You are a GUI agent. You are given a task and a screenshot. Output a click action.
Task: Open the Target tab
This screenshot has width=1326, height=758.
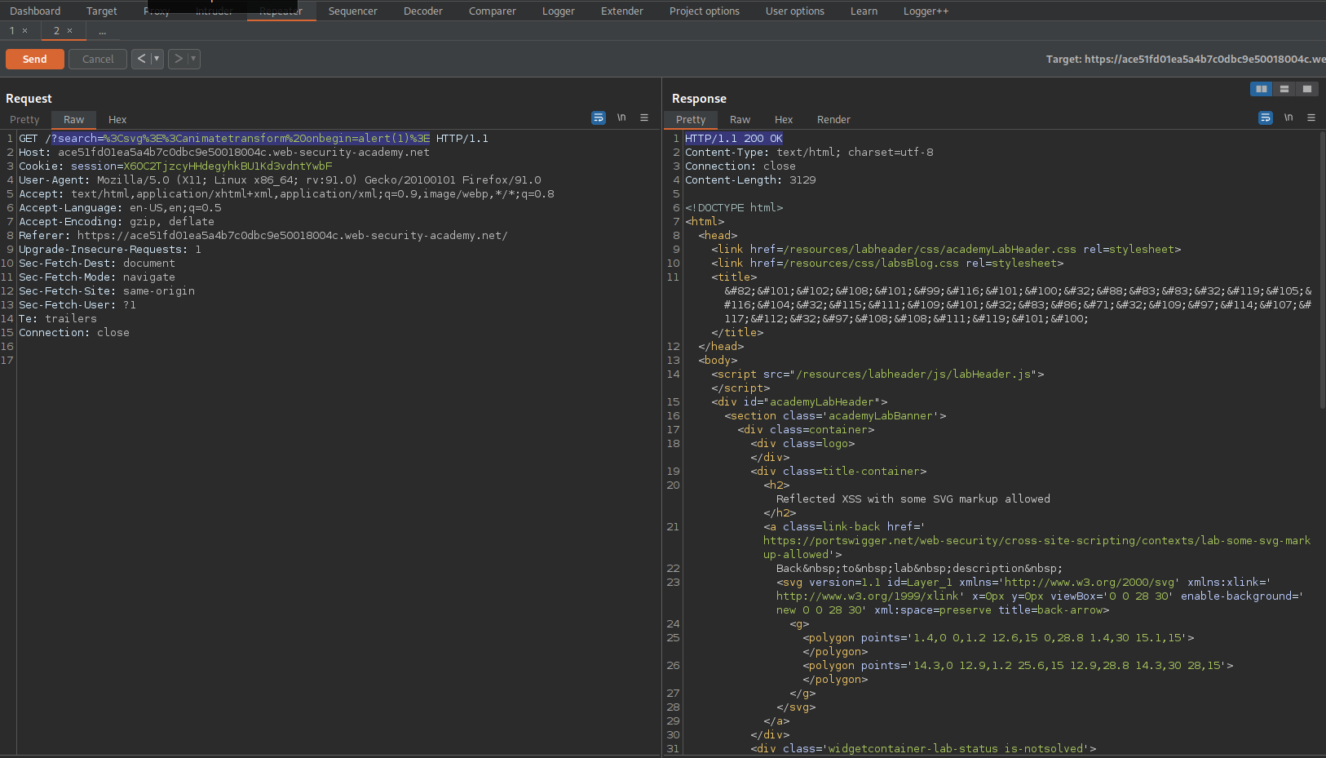point(102,11)
